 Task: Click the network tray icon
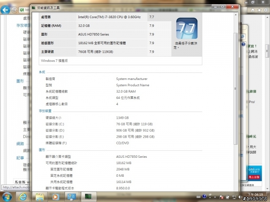[x=234, y=197]
